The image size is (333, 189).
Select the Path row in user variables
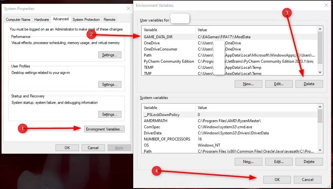tap(230, 55)
